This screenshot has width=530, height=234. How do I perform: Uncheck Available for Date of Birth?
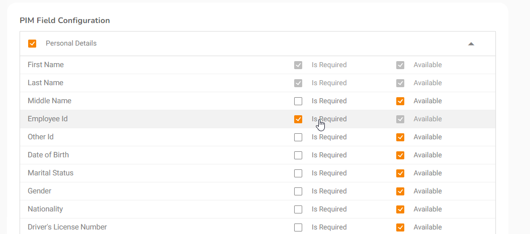(400, 155)
